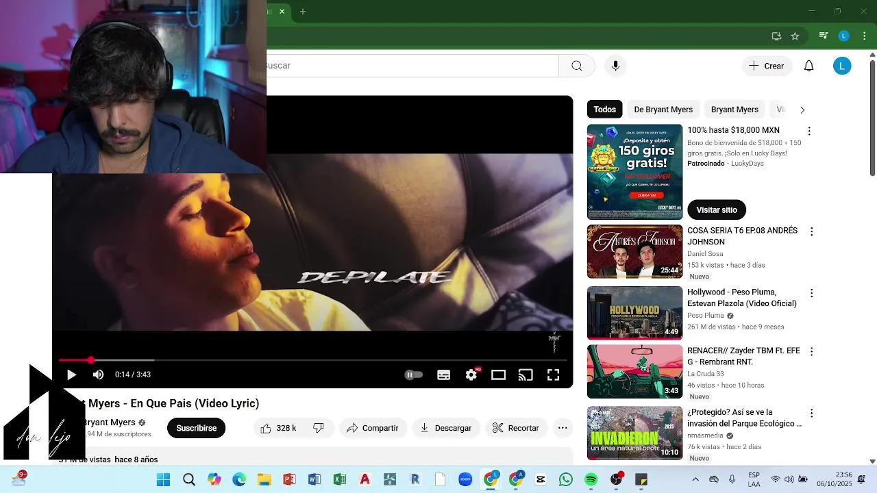Image resolution: width=877 pixels, height=493 pixels.
Task: Open a new browser tab with plus
Action: click(302, 11)
